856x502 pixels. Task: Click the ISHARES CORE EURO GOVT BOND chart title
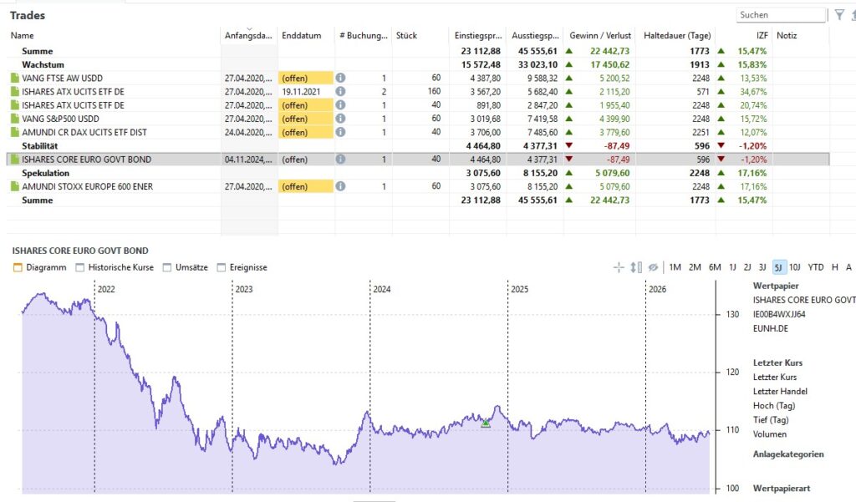coord(80,251)
